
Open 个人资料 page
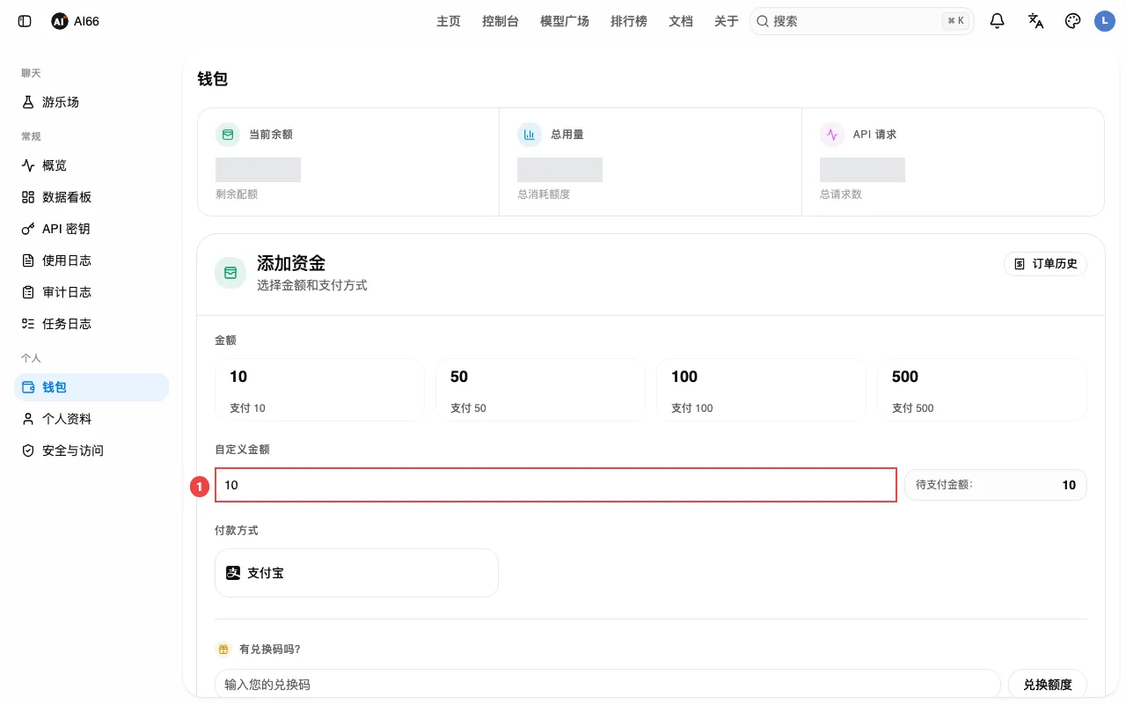tap(91, 419)
